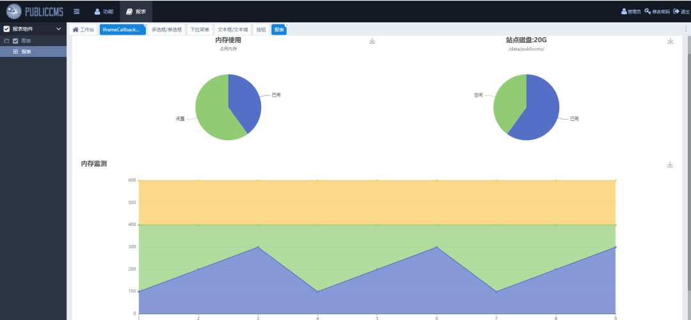Select 报表 item in the sidebar tree
Viewport: 691px width, 320px height.
click(26, 52)
